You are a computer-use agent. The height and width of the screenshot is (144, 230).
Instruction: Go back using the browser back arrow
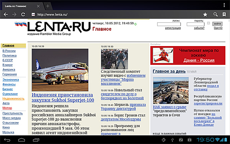point(6,15)
